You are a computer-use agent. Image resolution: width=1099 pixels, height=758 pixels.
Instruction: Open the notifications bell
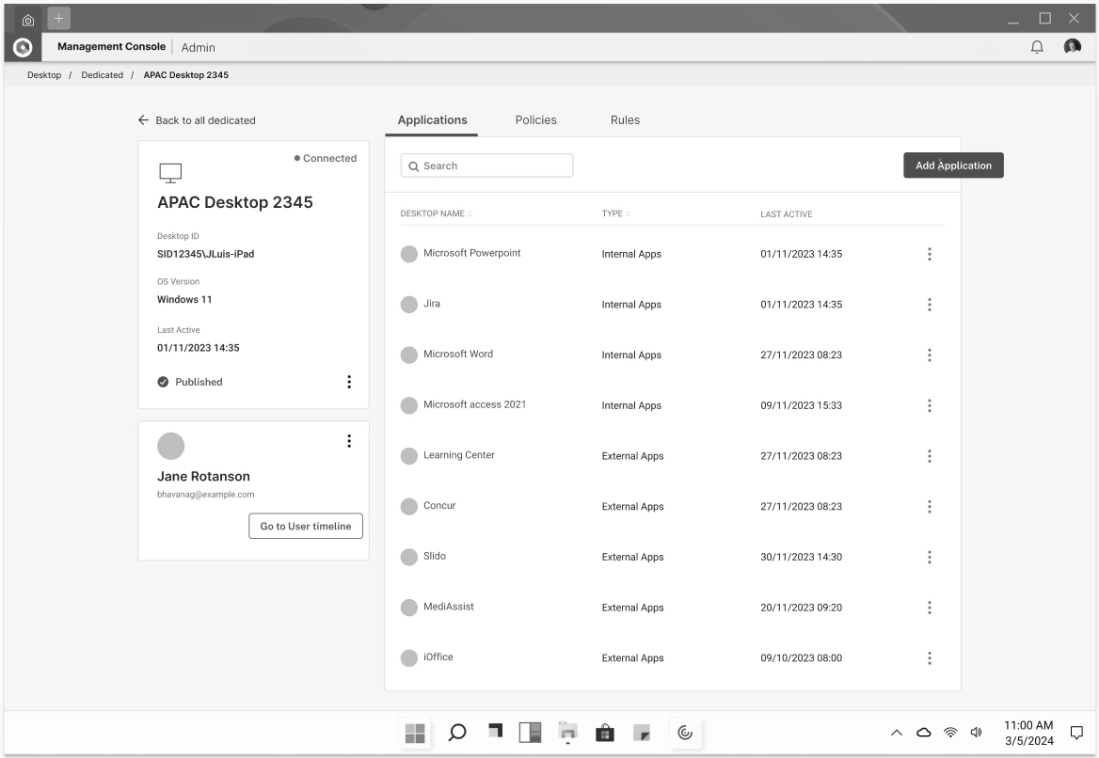1037,47
